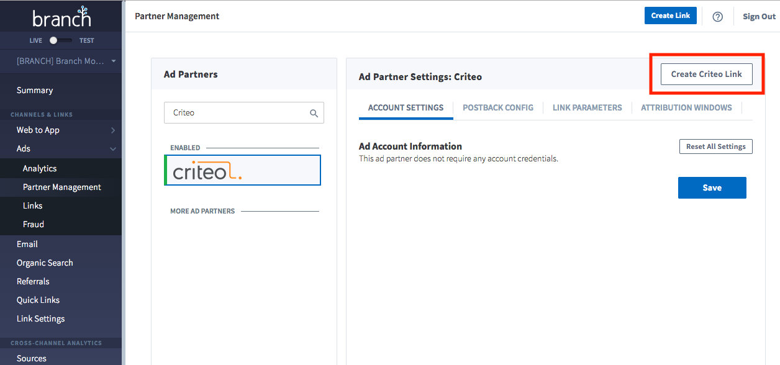The image size is (780, 365).
Task: Switch to the Attribution Windows tab
Action: [686, 107]
